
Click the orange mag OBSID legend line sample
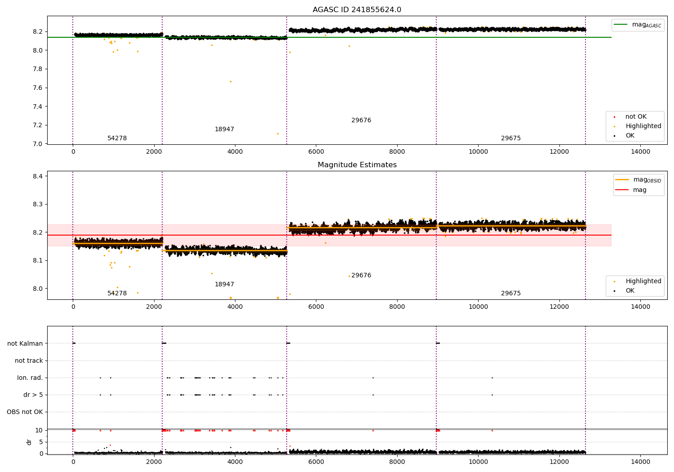pos(622,180)
